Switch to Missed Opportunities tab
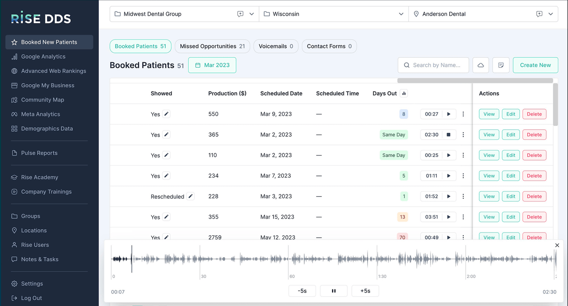Screen dimensions: 568x306 [x=212, y=46]
